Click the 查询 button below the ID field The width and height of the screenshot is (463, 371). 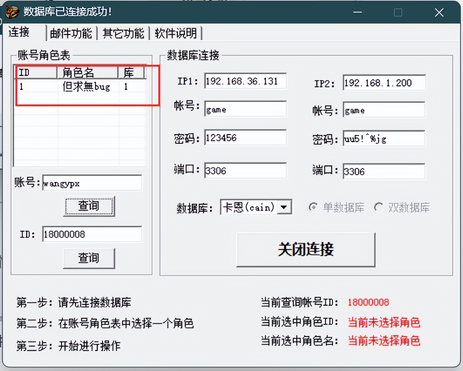89,258
